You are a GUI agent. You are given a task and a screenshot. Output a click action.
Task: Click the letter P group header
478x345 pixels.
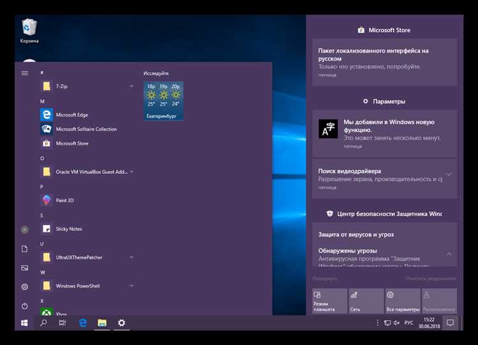click(42, 187)
